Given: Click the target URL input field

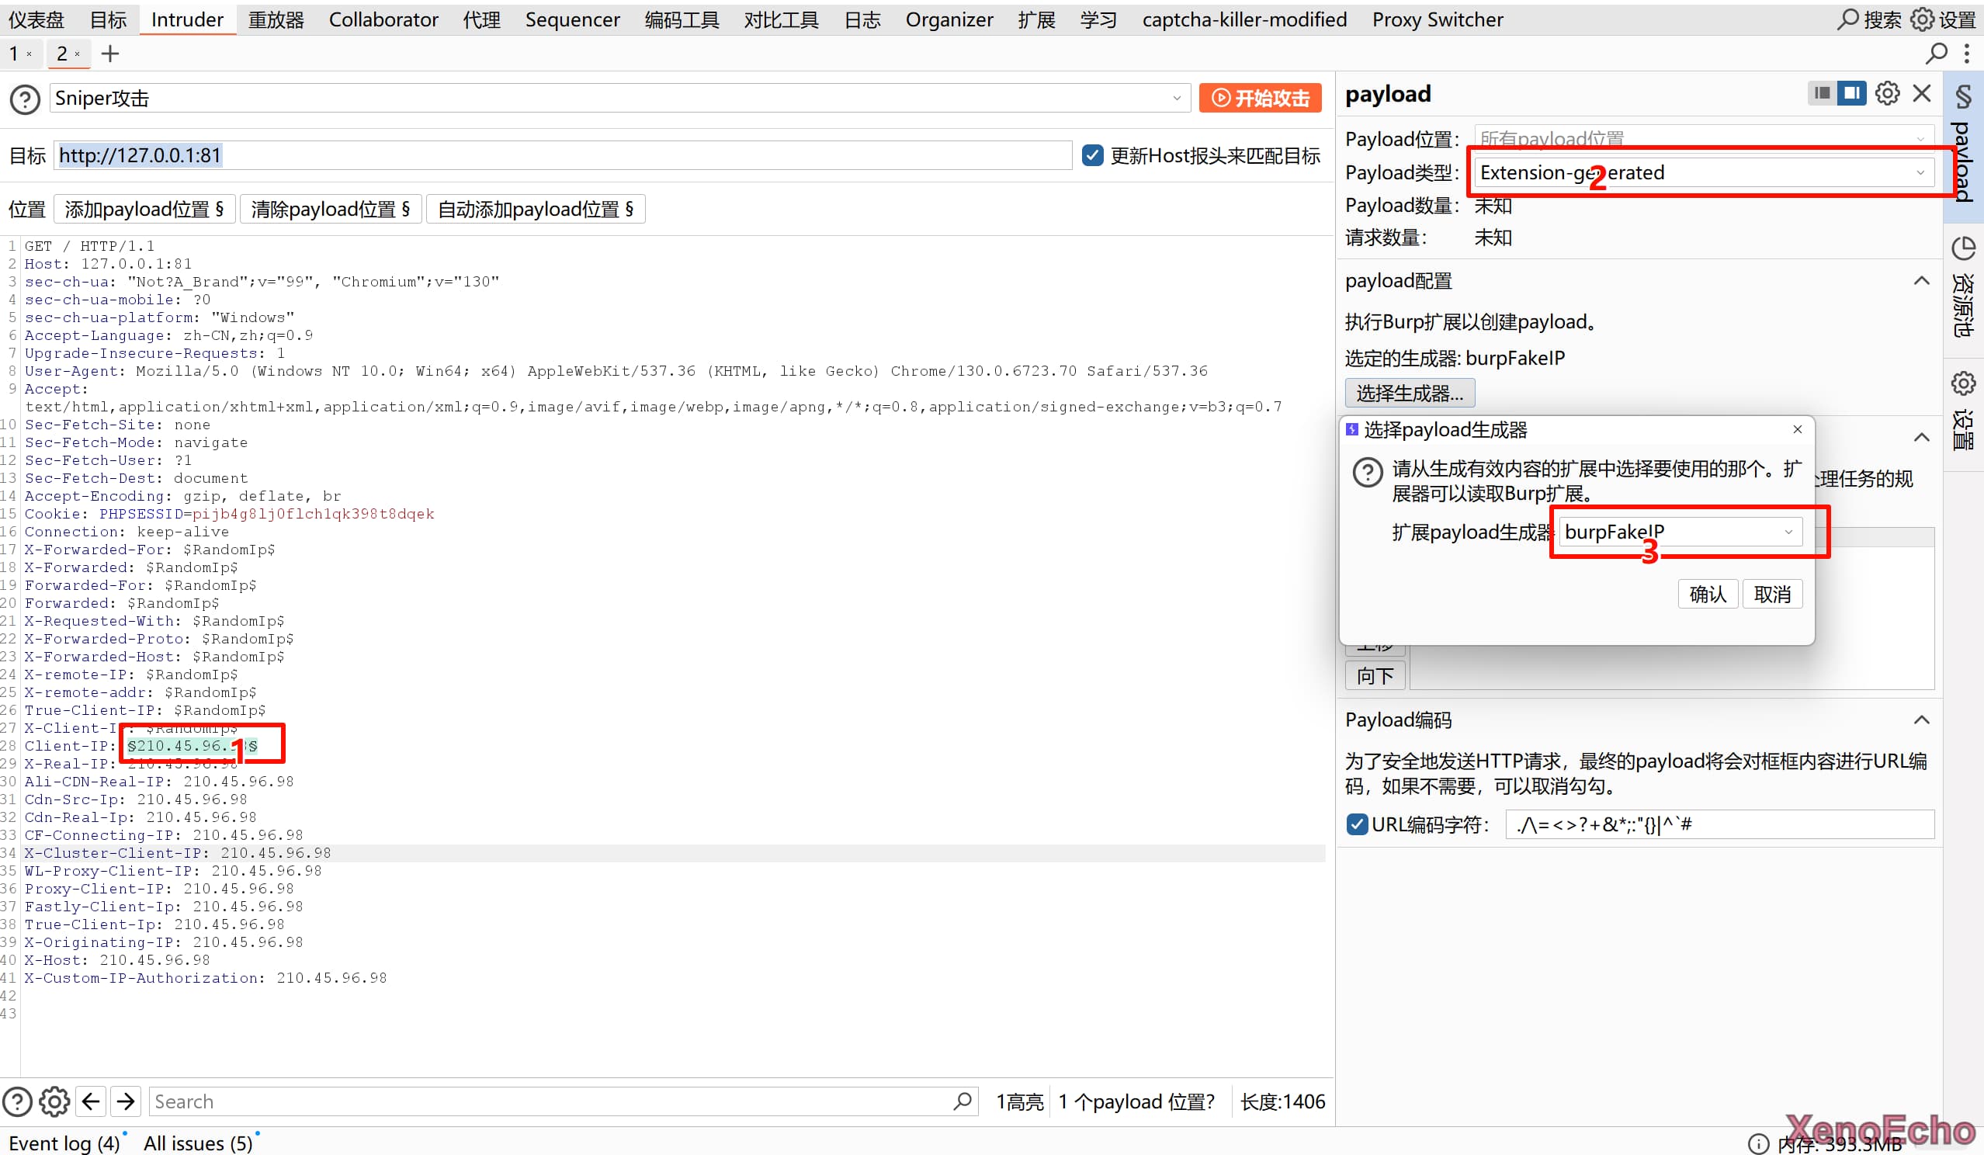Looking at the screenshot, I should pyautogui.click(x=562, y=155).
